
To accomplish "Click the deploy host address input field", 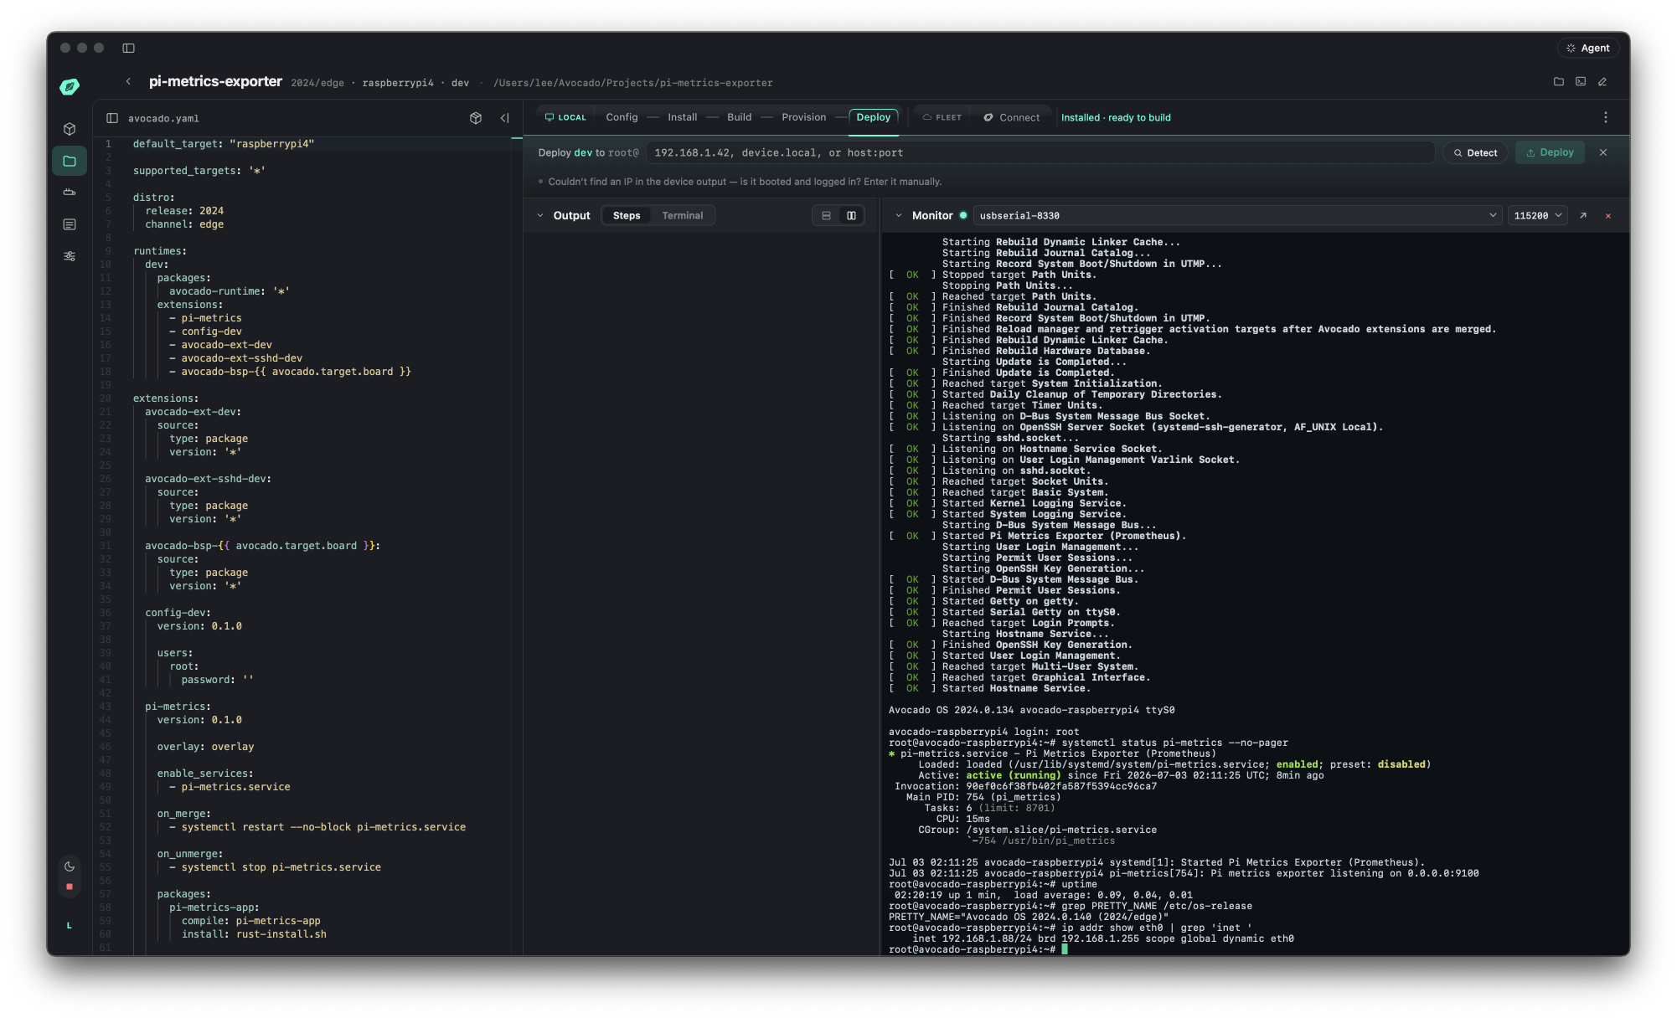I will 1040,152.
